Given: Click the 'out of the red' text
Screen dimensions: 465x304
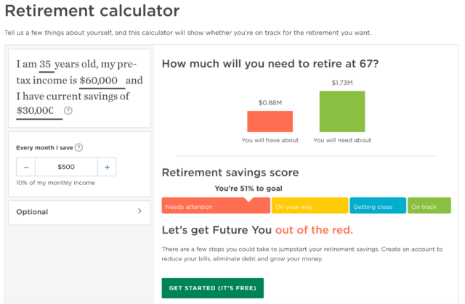Looking at the screenshot, I should pos(314,231).
